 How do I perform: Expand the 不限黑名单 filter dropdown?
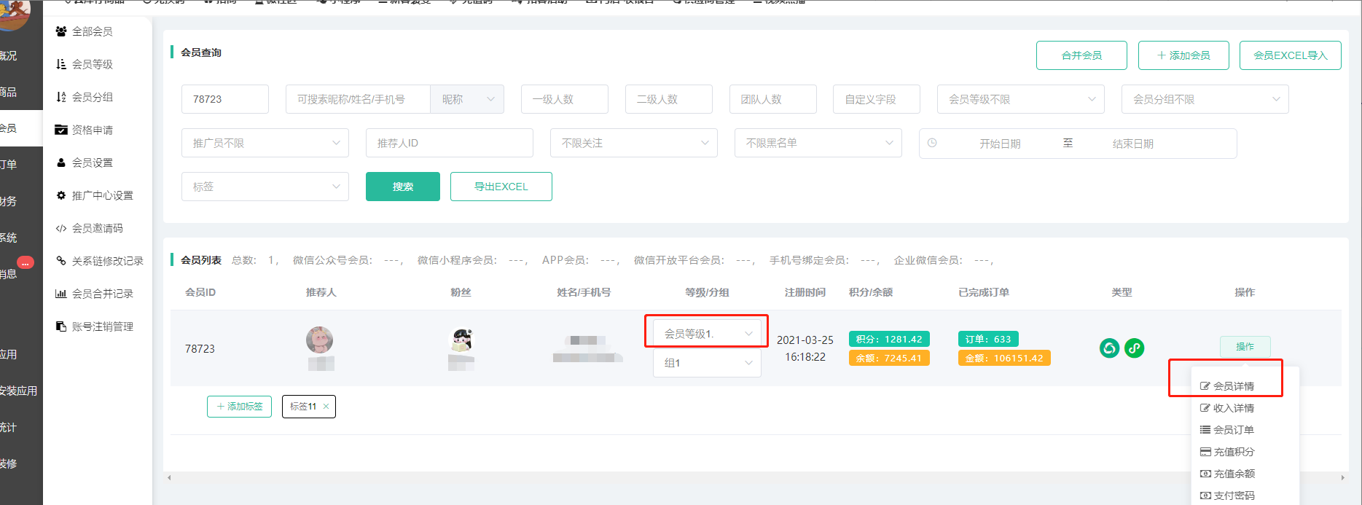pos(818,144)
